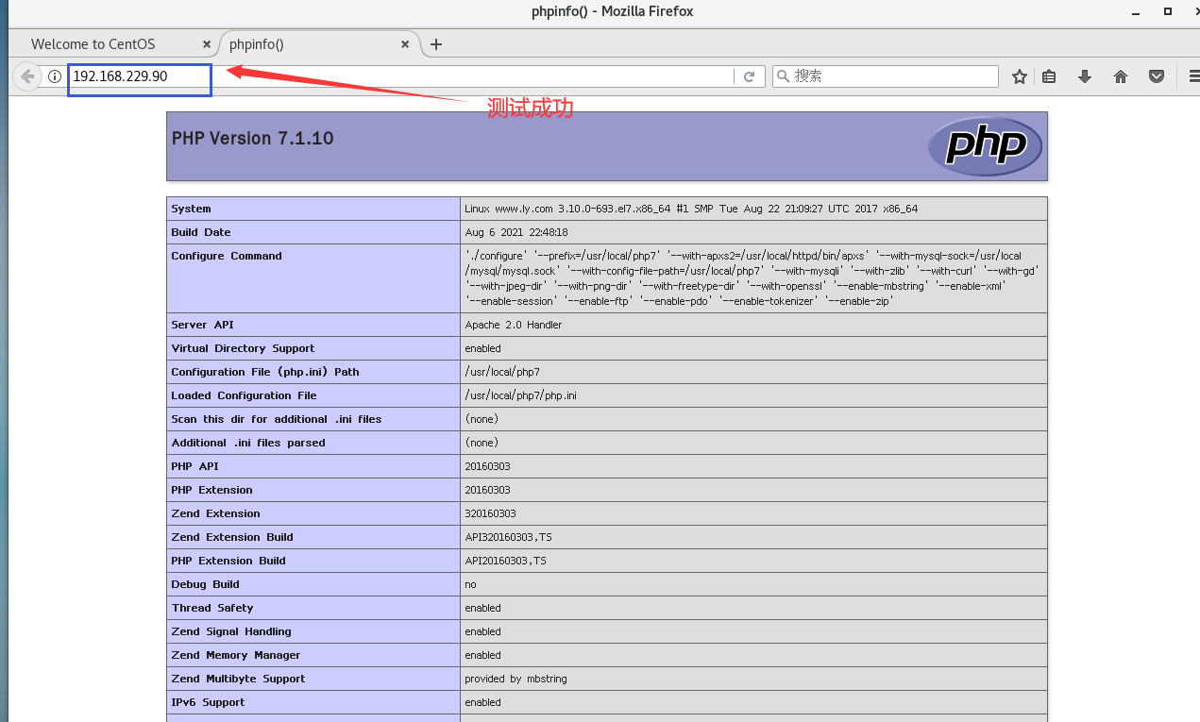Click the /usr/local/php7/php.ini value
The height and width of the screenshot is (722, 1200).
[x=520, y=395]
